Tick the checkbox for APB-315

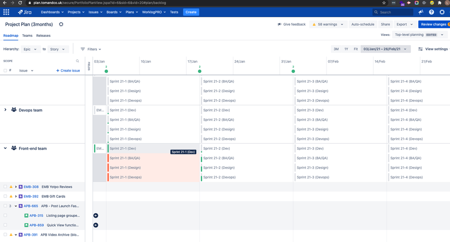[5, 215]
